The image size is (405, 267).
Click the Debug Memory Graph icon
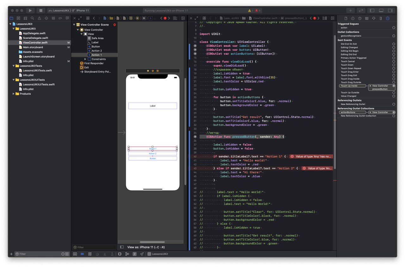click(x=127, y=254)
